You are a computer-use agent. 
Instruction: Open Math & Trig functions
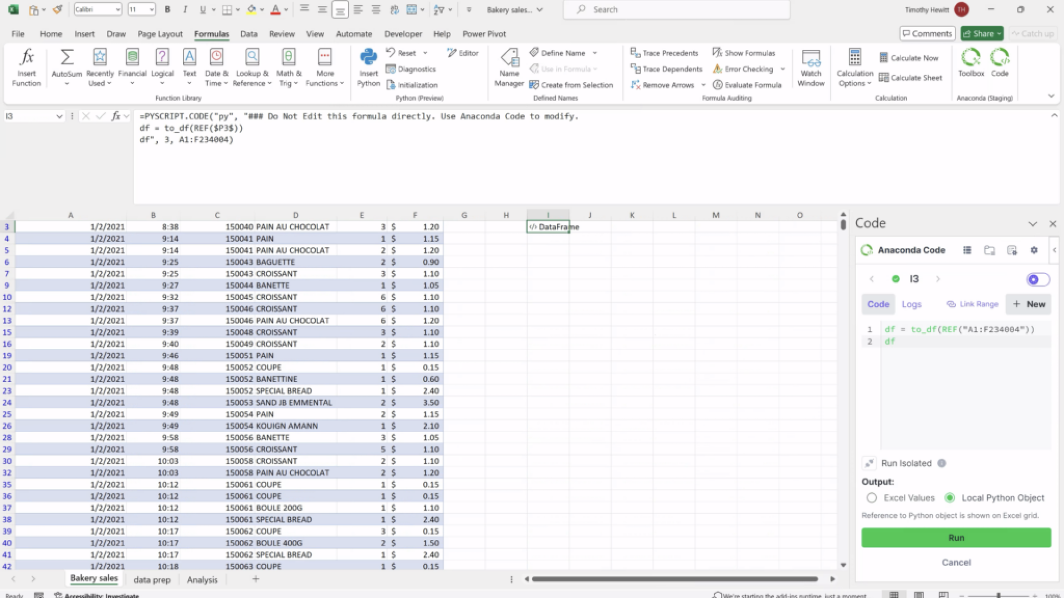click(289, 67)
